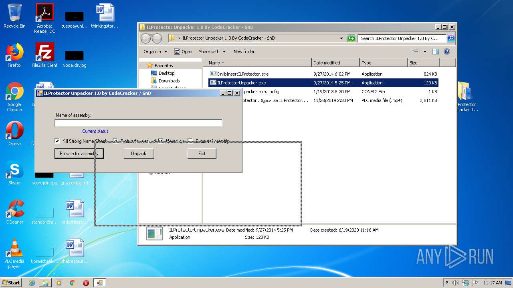This screenshot has width=513, height=288.
Task: Expand the address bar history dropdown
Action: pyautogui.click(x=341, y=38)
